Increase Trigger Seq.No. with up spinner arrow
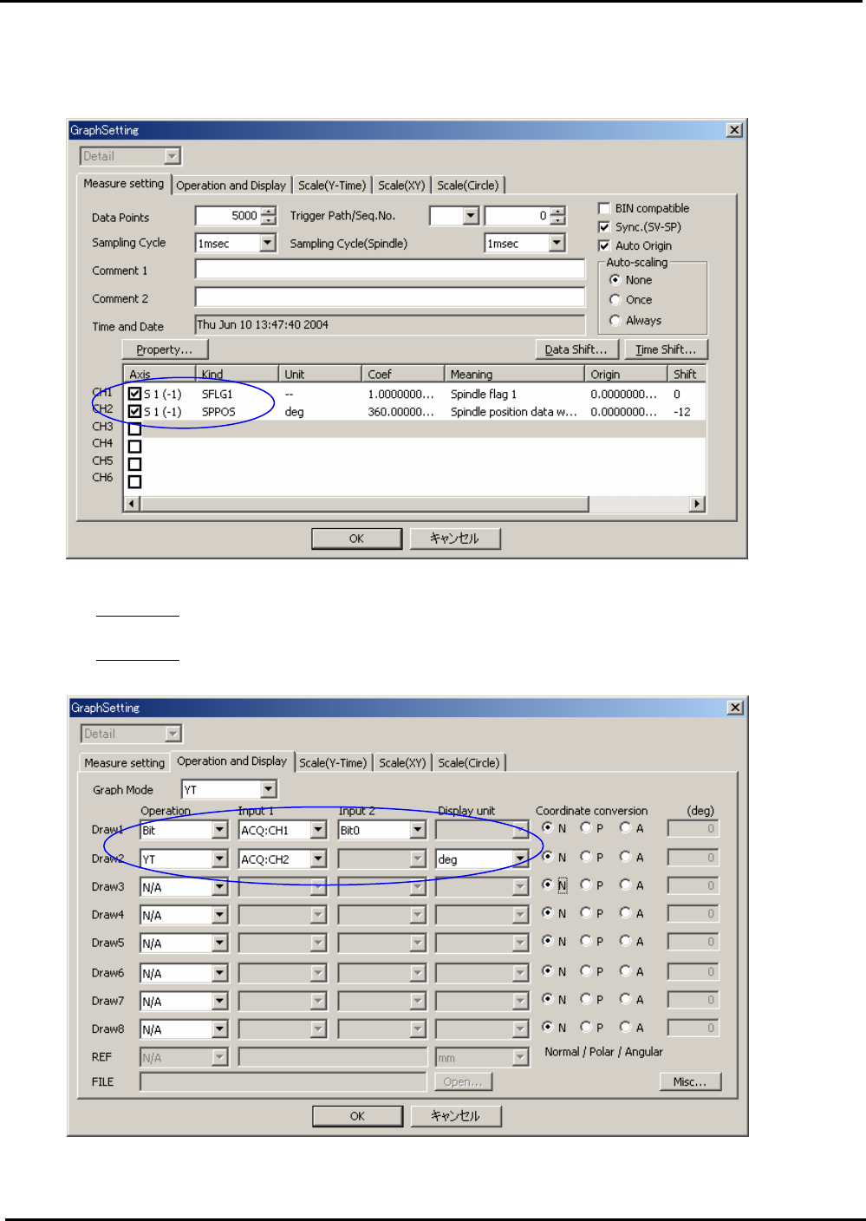Viewport: 866px width, 1221px height. point(557,212)
